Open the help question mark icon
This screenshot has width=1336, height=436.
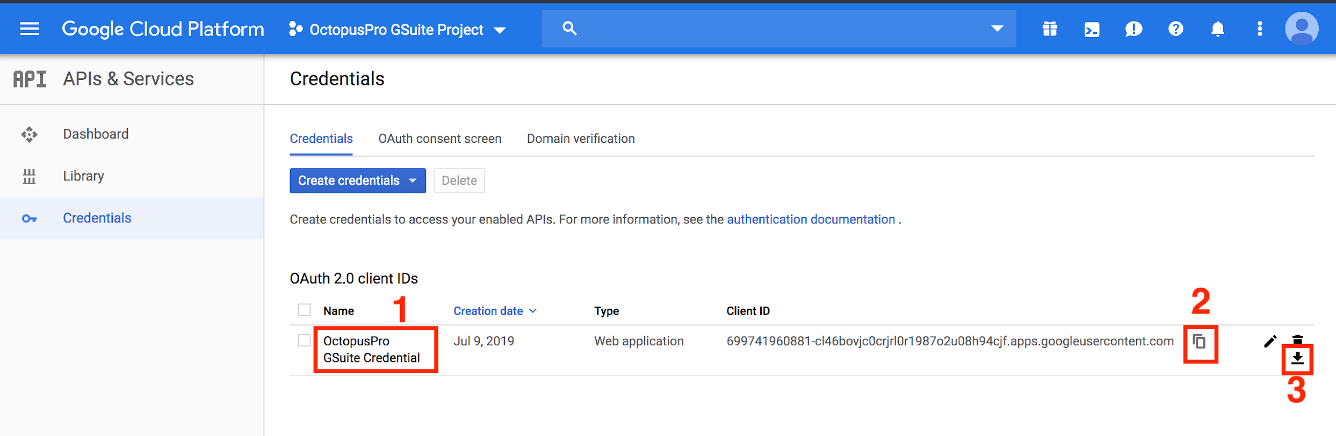pyautogui.click(x=1175, y=29)
